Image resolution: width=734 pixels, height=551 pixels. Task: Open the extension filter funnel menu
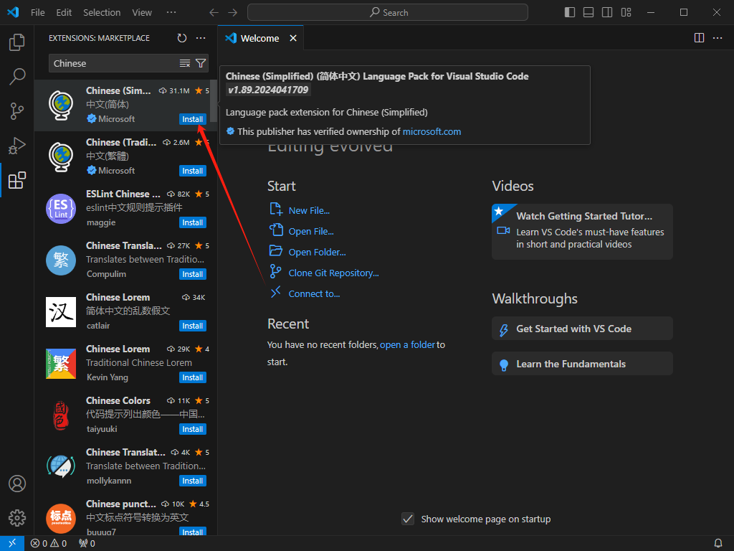[x=201, y=63]
